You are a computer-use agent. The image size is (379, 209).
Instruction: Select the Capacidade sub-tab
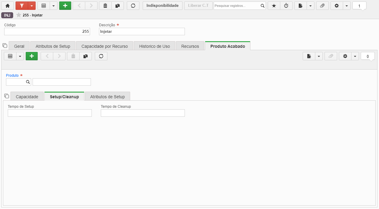coord(27,97)
